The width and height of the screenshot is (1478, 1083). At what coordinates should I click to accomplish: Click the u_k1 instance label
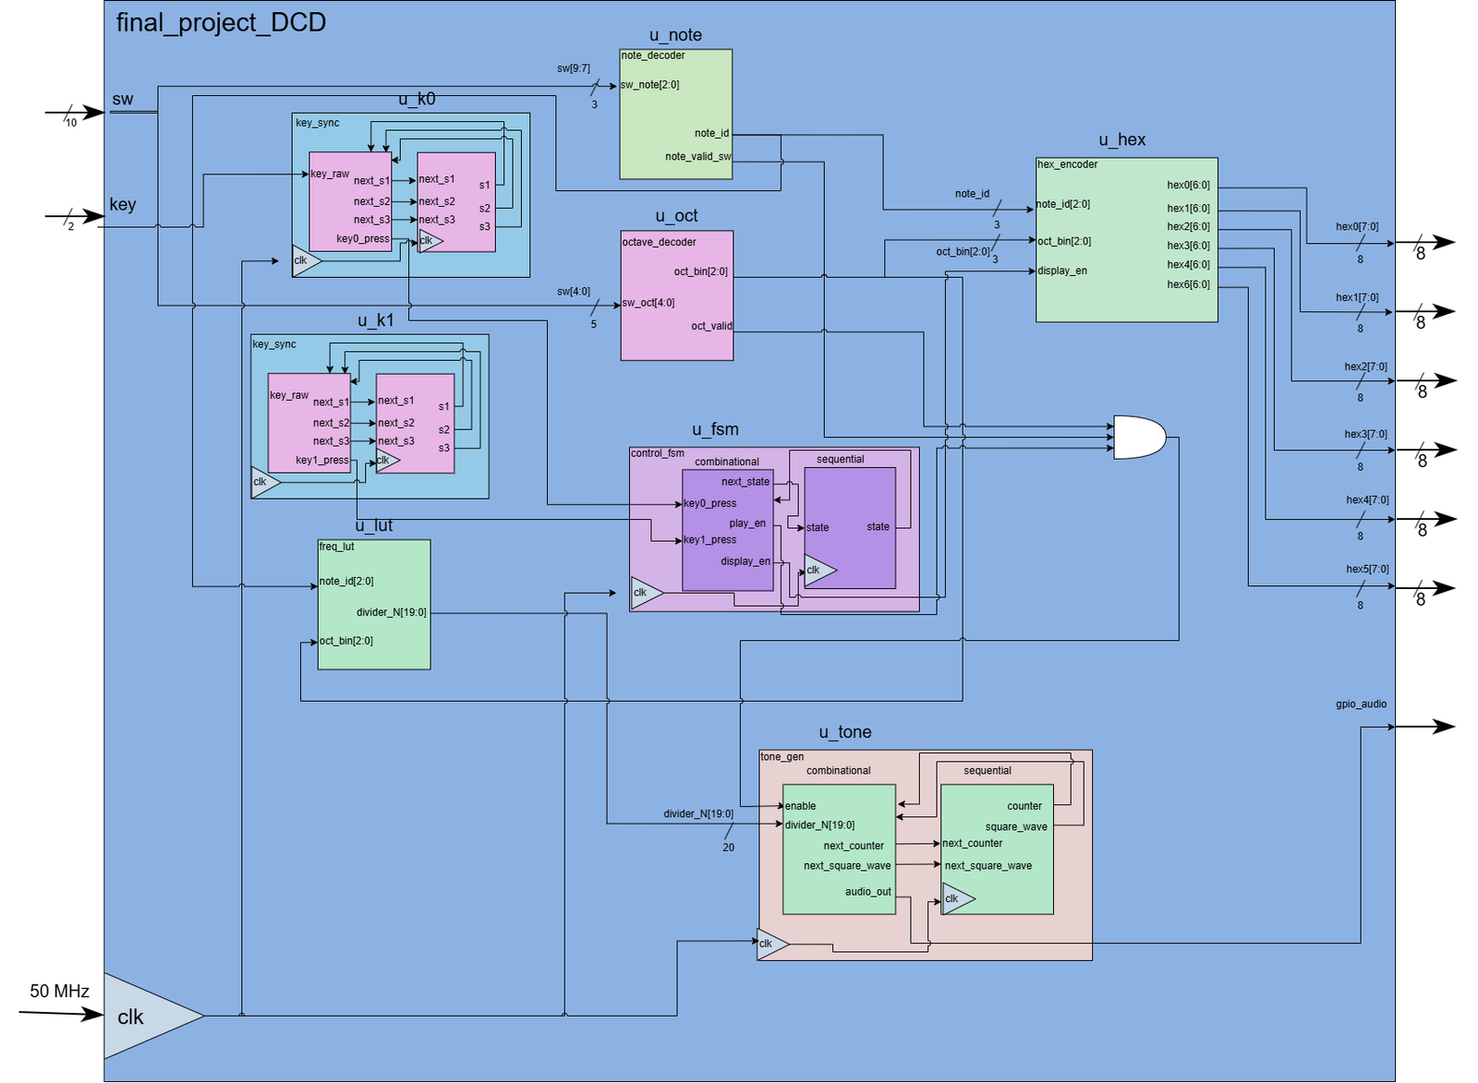[x=376, y=320]
